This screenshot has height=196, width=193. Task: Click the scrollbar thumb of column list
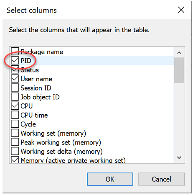pos(179,70)
